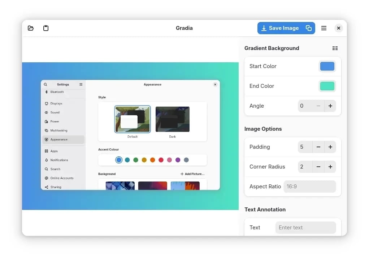Select Power in Settings sidebar
The width and height of the screenshot is (369, 260).
(63, 122)
